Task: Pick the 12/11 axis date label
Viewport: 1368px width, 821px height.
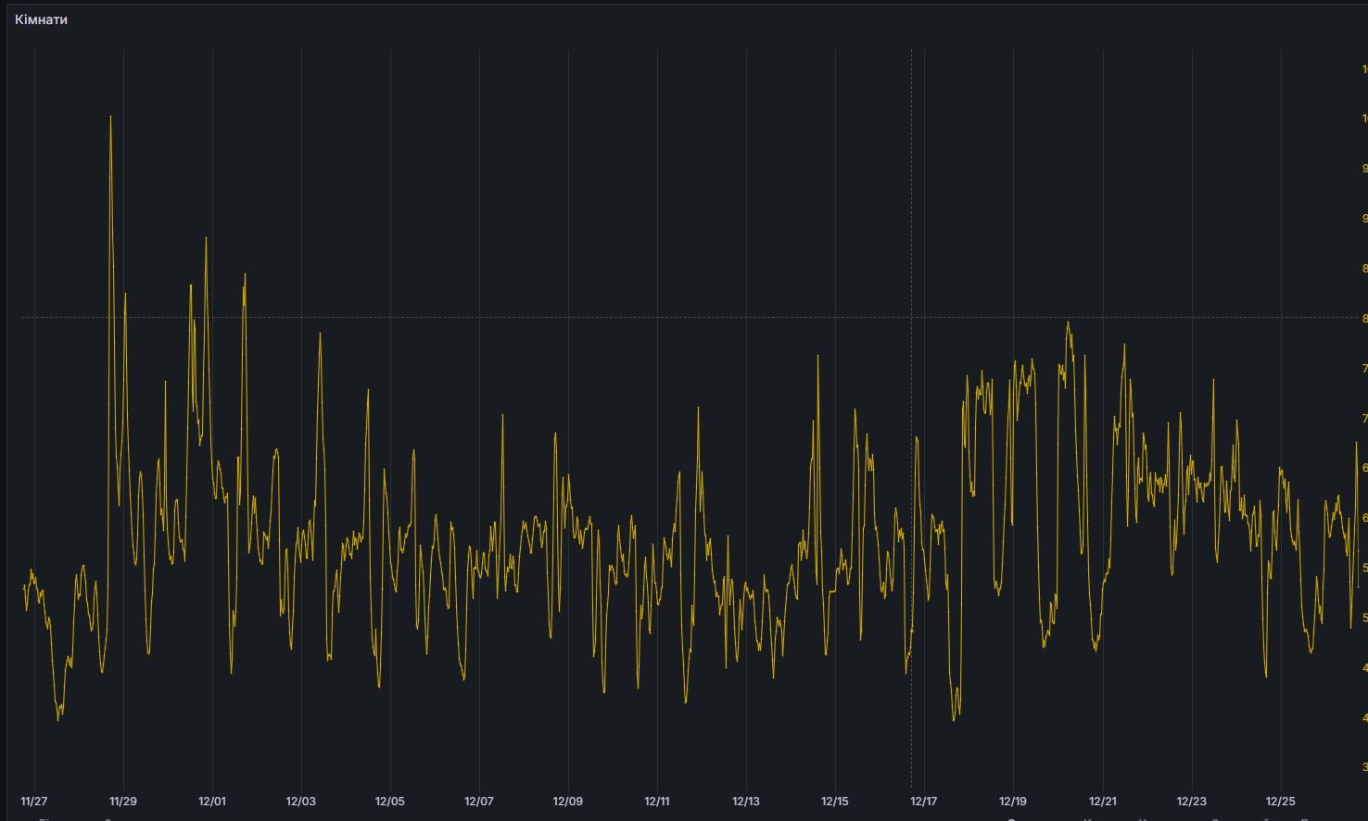Action: click(x=657, y=802)
